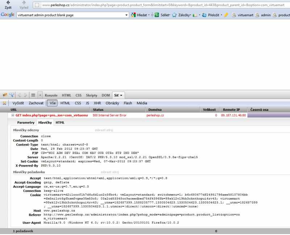Click the Zpět back arrow button
290x235 pixels.
[8, 4]
